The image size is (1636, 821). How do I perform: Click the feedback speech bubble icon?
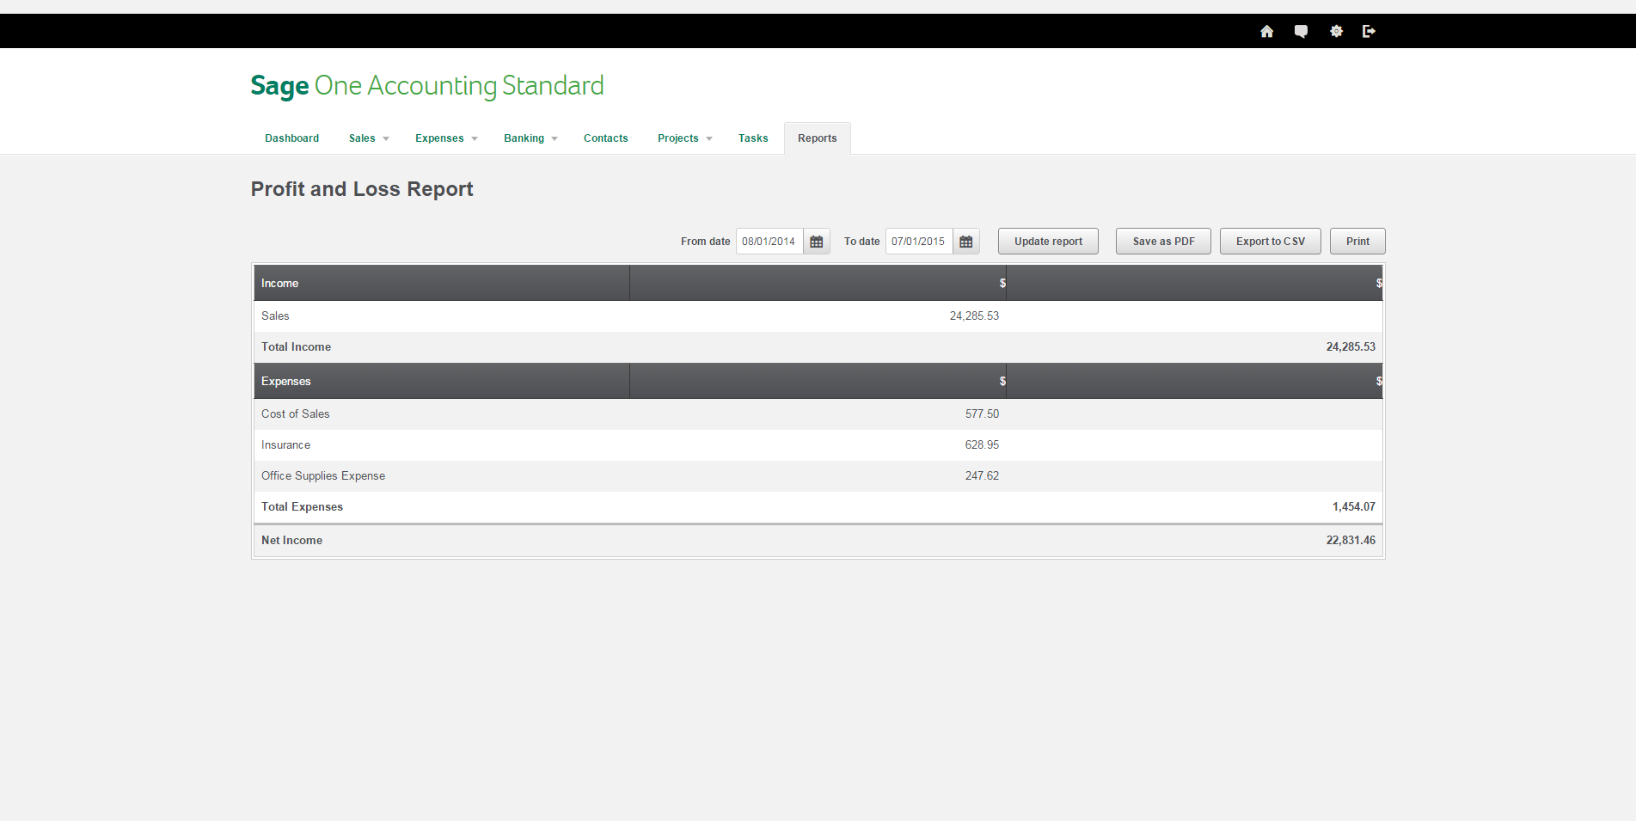coord(1301,31)
